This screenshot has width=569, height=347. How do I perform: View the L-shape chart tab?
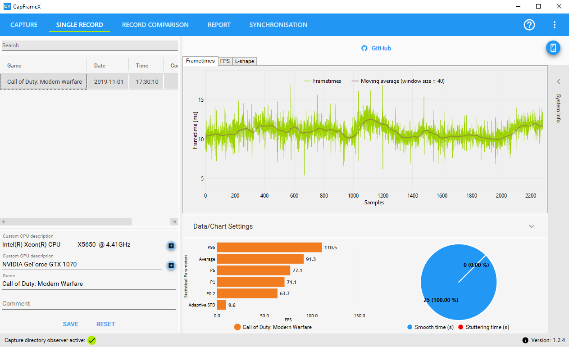pyautogui.click(x=245, y=61)
